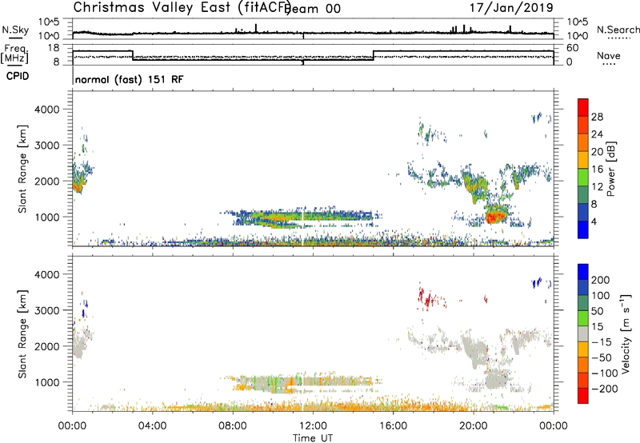Click the "CPID" label
Viewport: 640px width, 443px height.
[18, 76]
